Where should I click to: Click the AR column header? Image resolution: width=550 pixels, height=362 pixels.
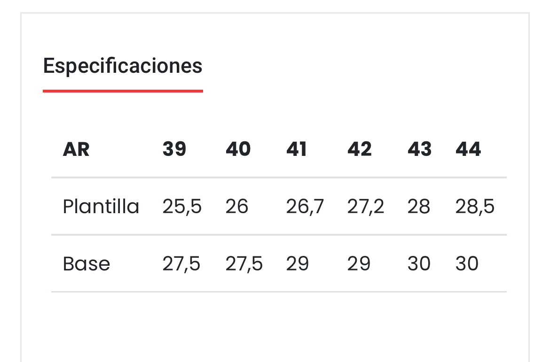coord(76,150)
